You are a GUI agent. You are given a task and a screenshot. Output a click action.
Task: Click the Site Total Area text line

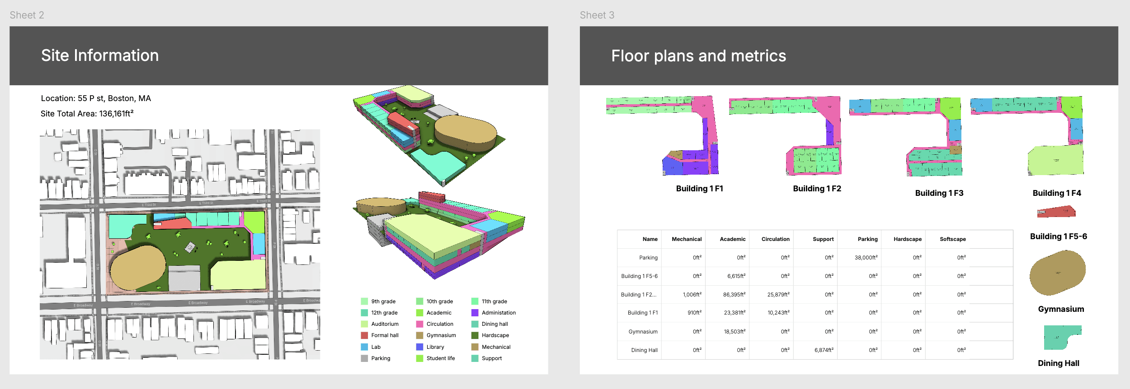coord(87,113)
